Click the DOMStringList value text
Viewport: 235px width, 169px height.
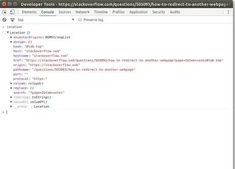[x=58, y=37]
